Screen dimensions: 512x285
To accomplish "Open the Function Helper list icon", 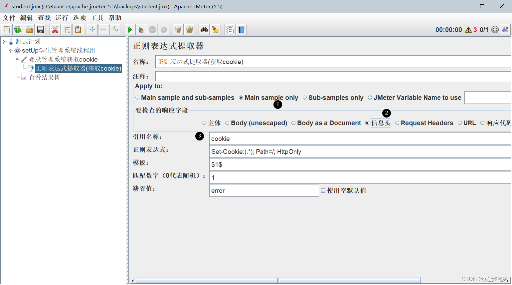I will click(x=230, y=30).
